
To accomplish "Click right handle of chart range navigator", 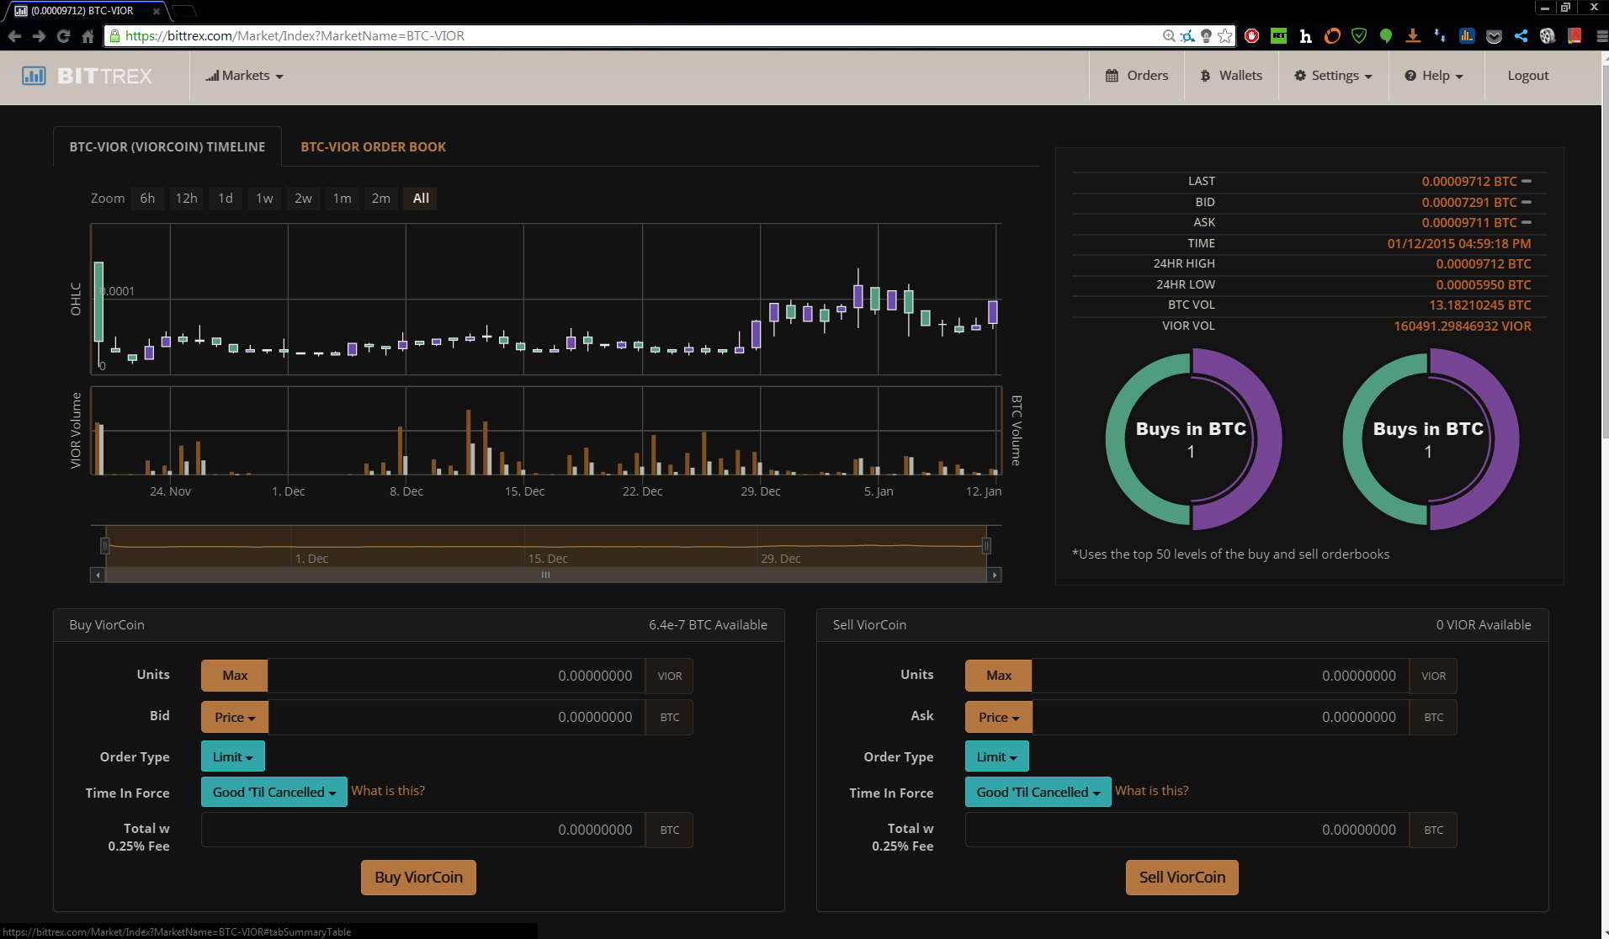I will click(x=986, y=546).
